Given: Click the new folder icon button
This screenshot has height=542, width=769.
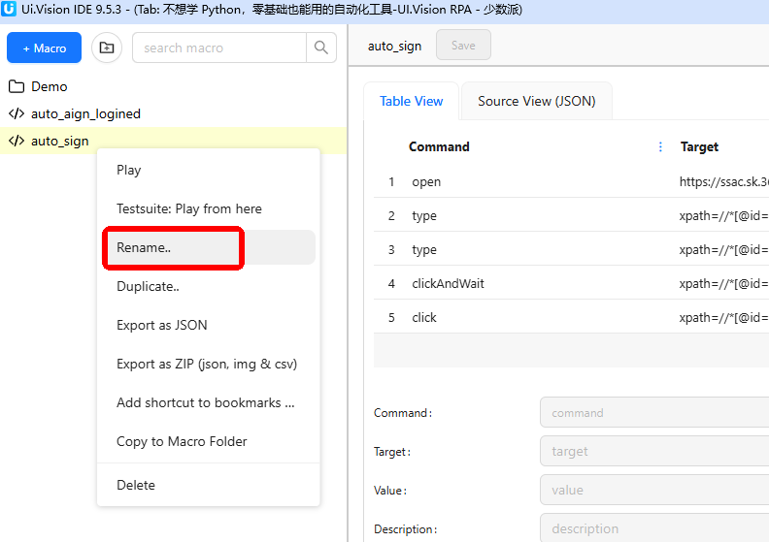Looking at the screenshot, I should pos(107,48).
